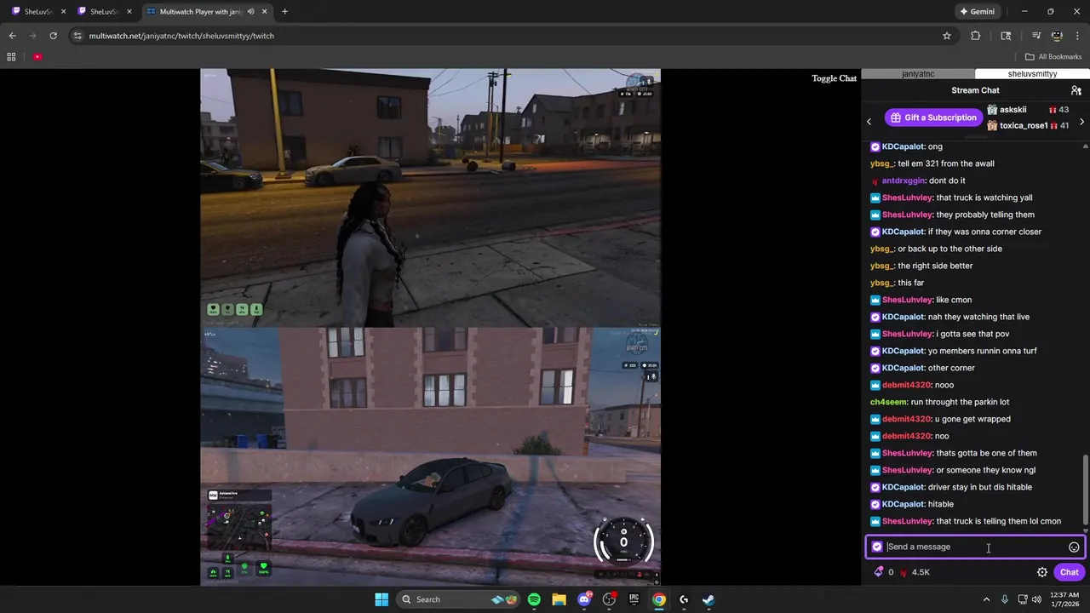Click the Windows taskbar Search box
Image resolution: width=1090 pixels, height=613 pixels.
click(x=458, y=599)
